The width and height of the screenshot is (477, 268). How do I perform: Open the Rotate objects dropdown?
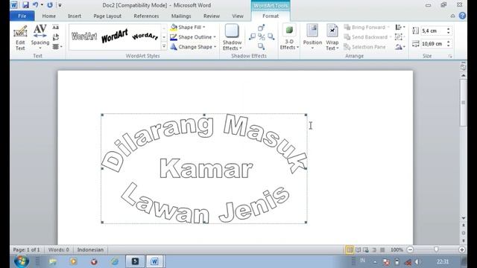(399, 47)
